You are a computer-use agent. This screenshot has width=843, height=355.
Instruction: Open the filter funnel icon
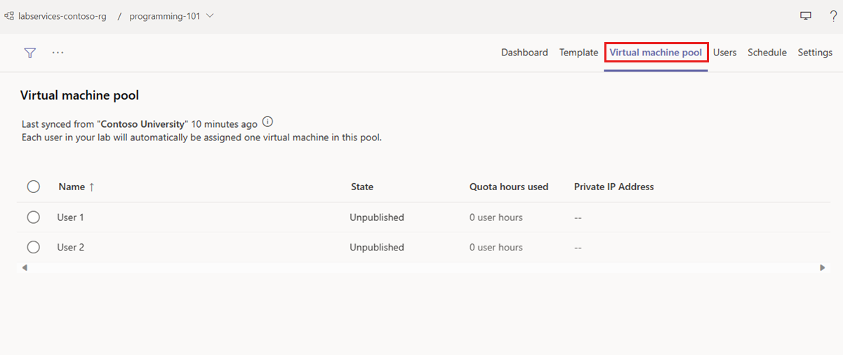click(x=29, y=53)
